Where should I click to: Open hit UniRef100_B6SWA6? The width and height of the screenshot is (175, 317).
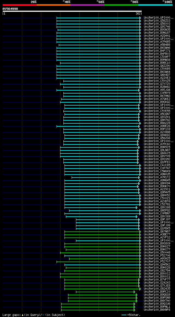coord(157,48)
